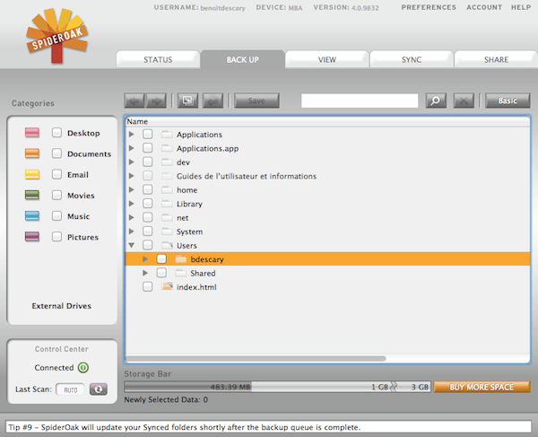Click the green Connected power icon
Image resolution: width=538 pixels, height=437 pixels.
[83, 367]
